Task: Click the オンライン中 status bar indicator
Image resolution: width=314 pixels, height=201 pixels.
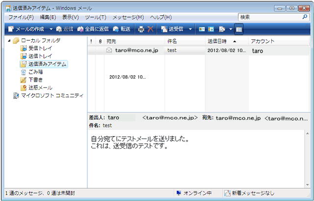Action: click(x=194, y=193)
